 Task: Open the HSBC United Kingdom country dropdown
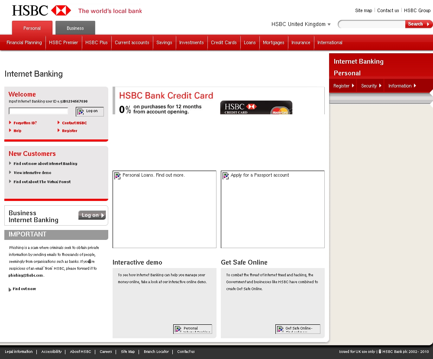(x=301, y=24)
